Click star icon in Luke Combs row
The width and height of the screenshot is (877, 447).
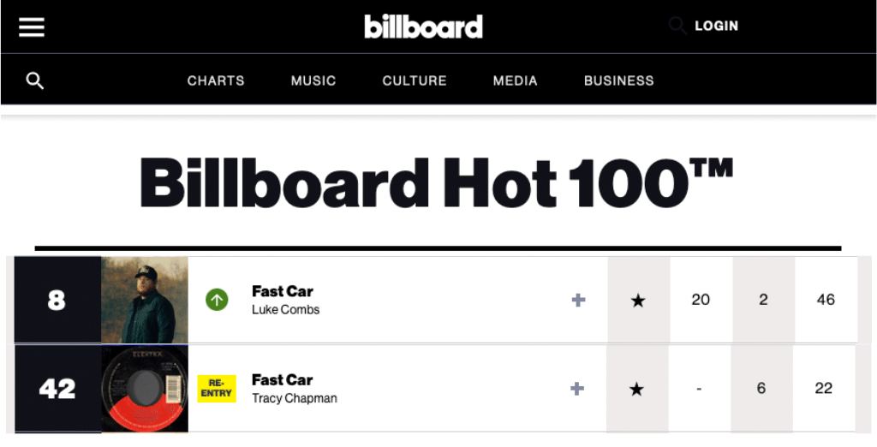click(x=637, y=301)
